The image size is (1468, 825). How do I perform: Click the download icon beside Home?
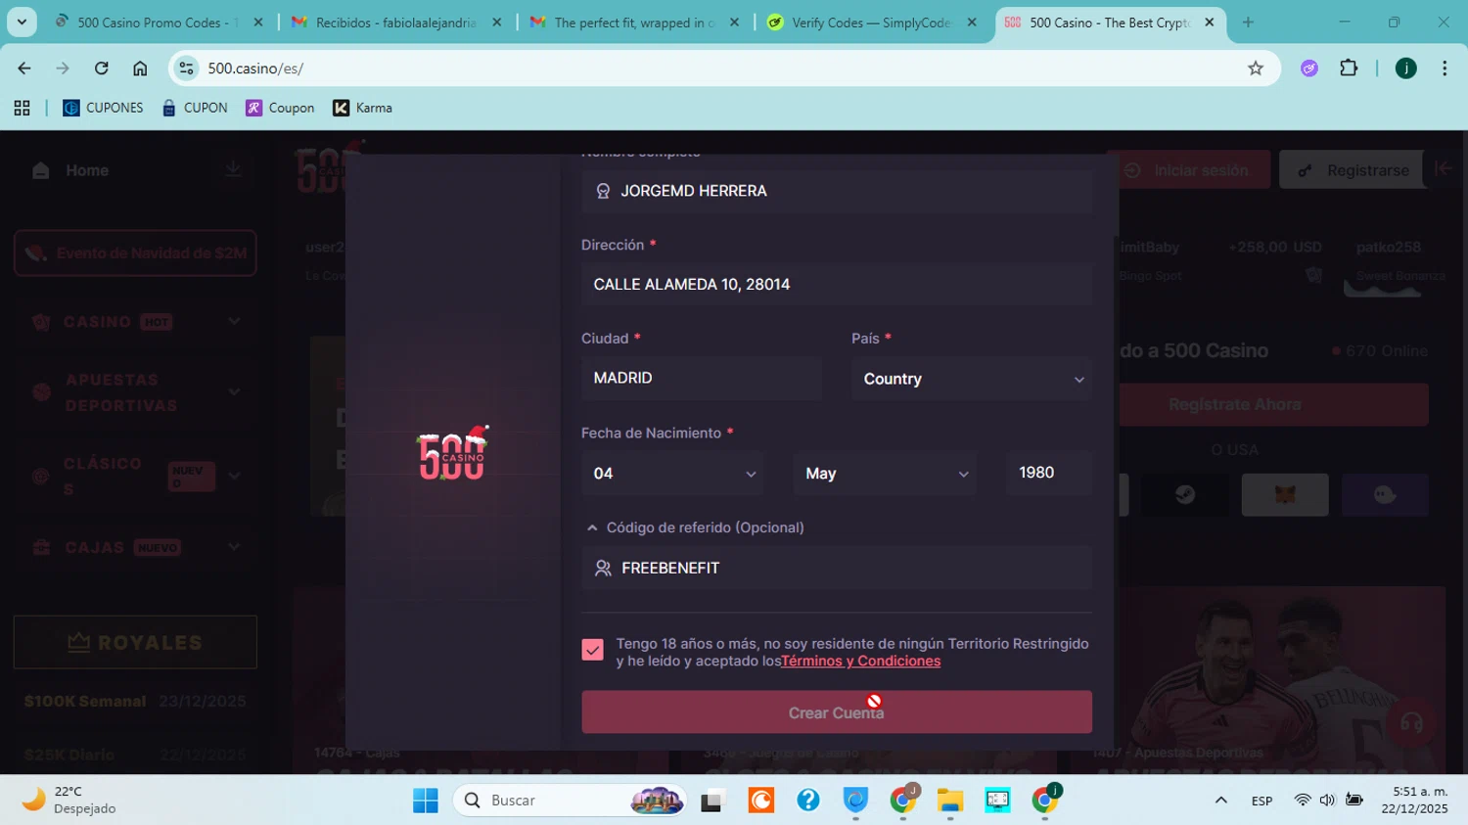(x=233, y=169)
